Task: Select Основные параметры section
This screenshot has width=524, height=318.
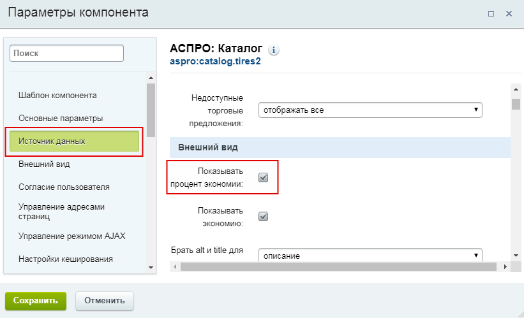Action: click(x=61, y=119)
